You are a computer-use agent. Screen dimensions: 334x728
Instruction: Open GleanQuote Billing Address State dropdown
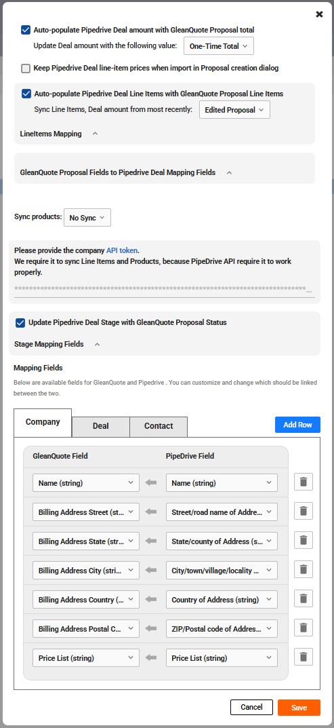(x=86, y=541)
